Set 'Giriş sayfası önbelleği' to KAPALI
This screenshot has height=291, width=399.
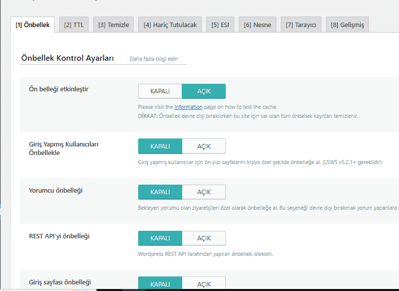[x=160, y=283]
